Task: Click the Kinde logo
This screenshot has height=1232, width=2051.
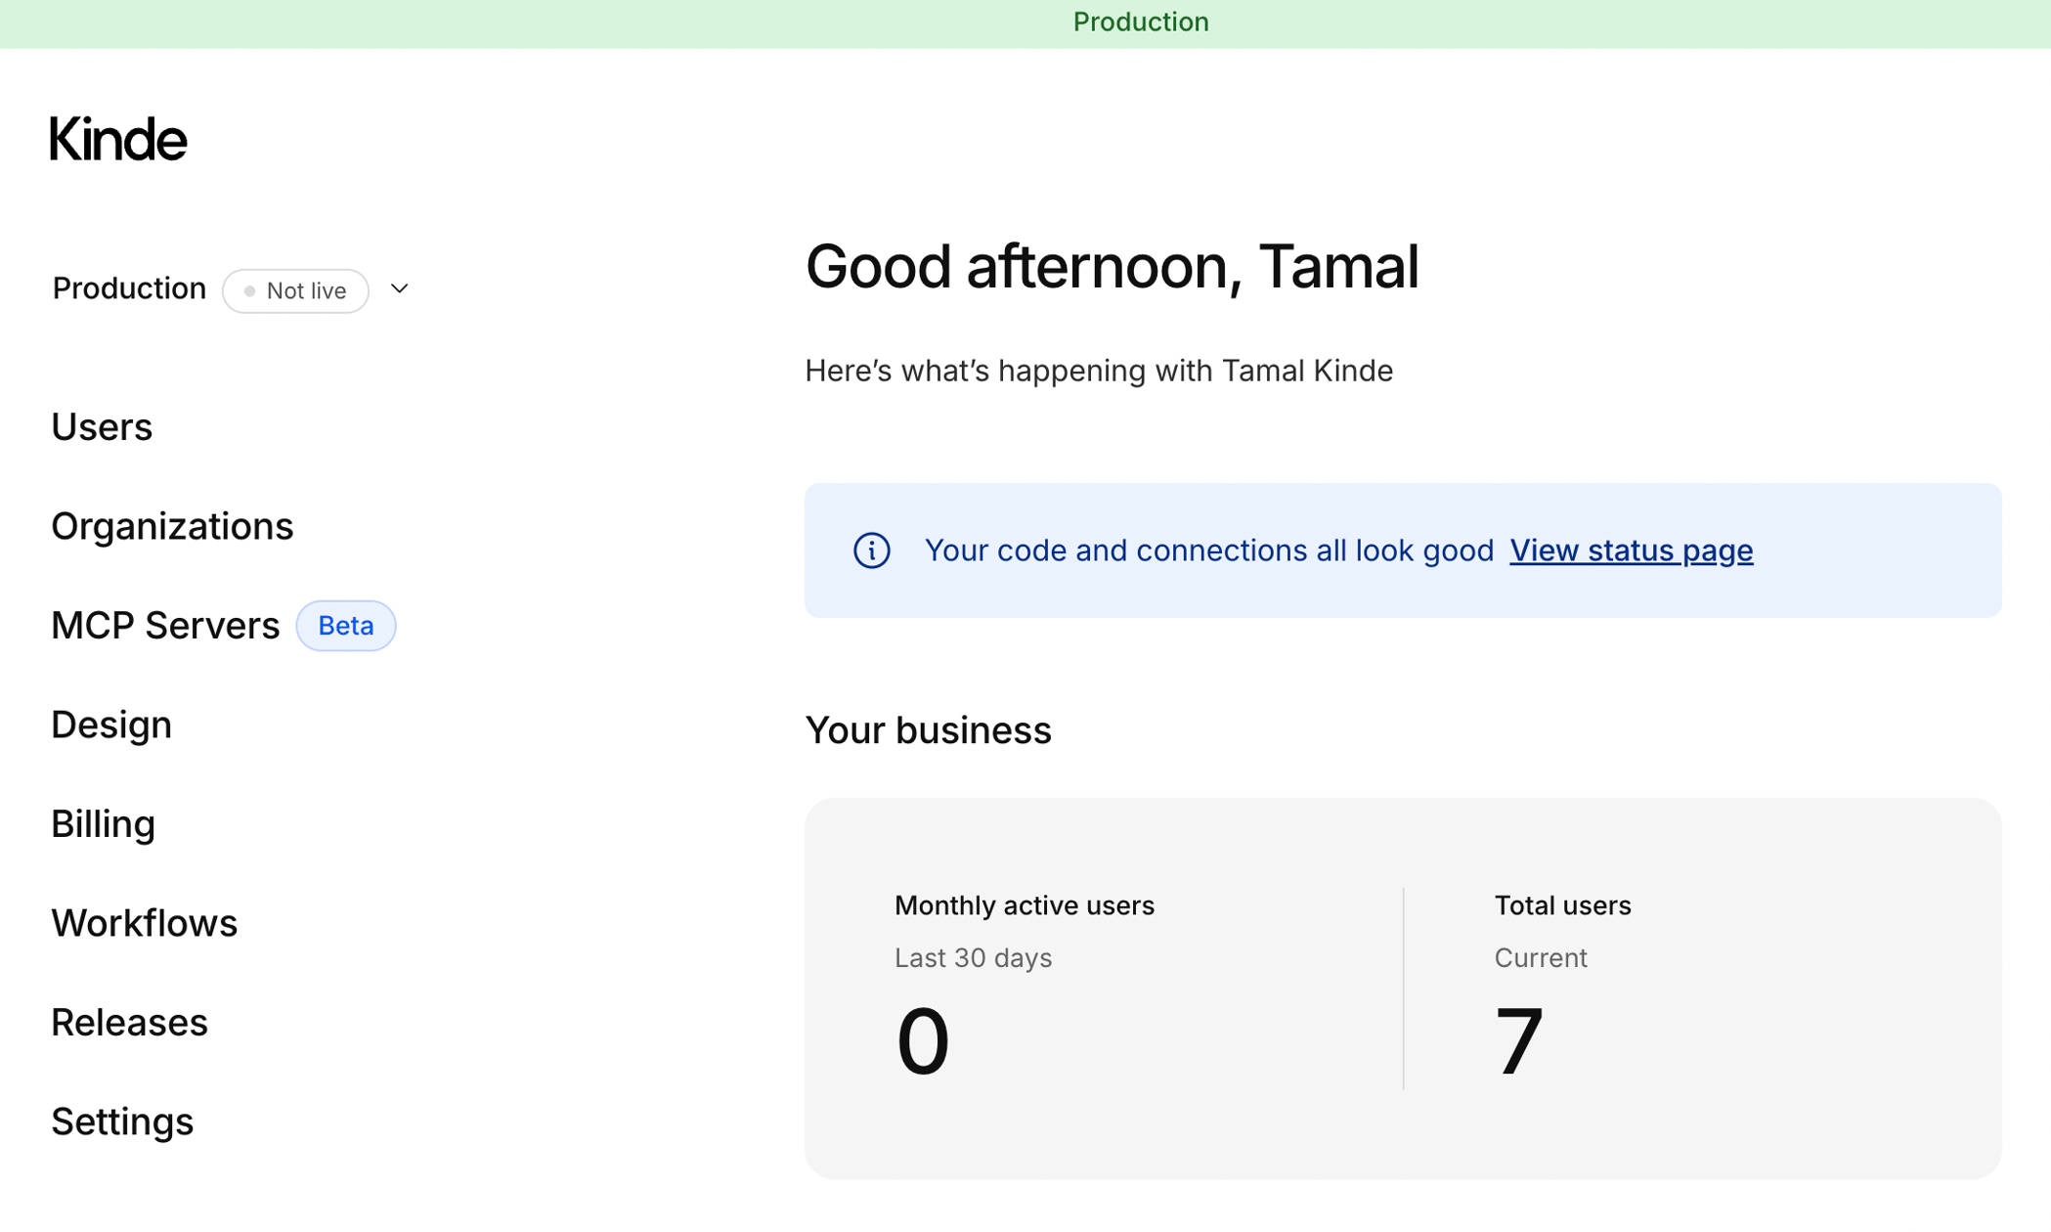Action: (118, 139)
